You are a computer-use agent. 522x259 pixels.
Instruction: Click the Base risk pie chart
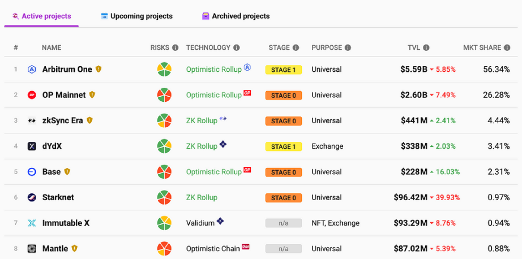164,172
